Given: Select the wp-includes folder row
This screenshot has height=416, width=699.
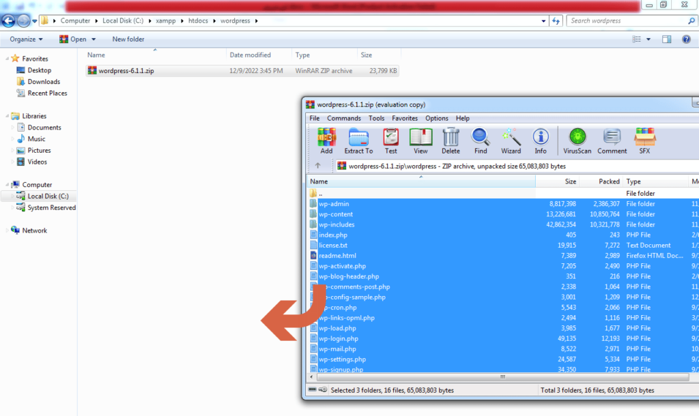Looking at the screenshot, I should click(503, 224).
